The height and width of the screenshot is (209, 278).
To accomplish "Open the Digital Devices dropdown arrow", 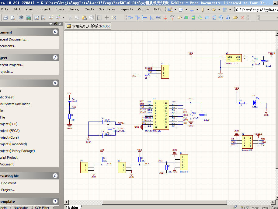I will (208, 9).
